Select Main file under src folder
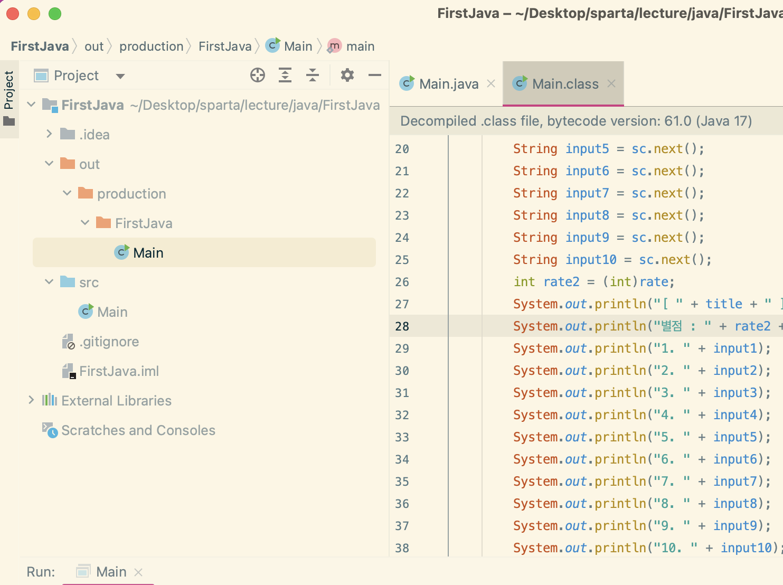The image size is (783, 585). [112, 312]
